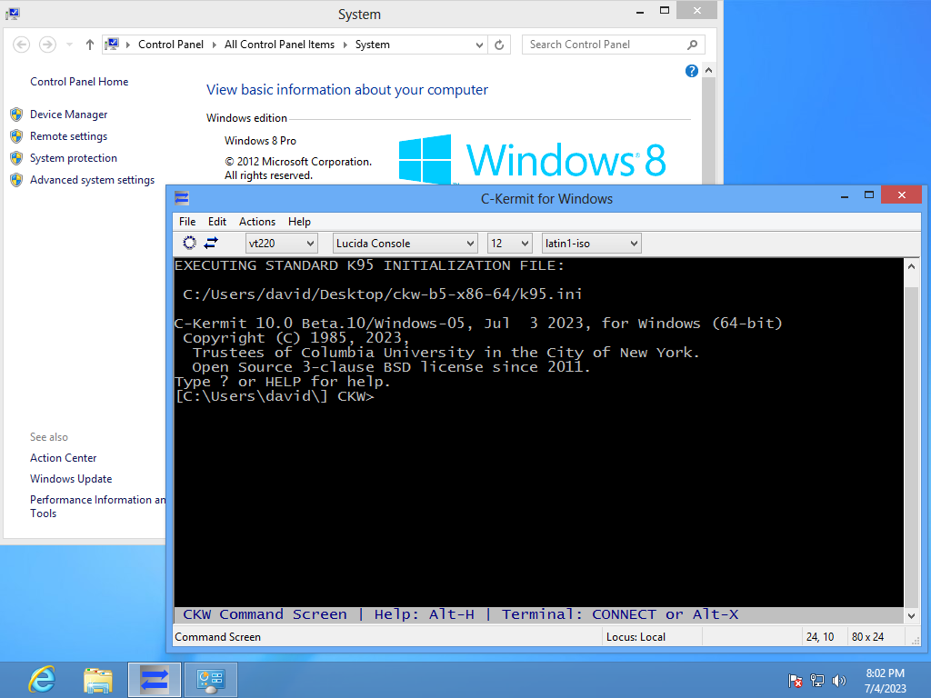Open the latin1-iso character set dropdown
Viewport: 931px width, 698px height.
tap(591, 244)
